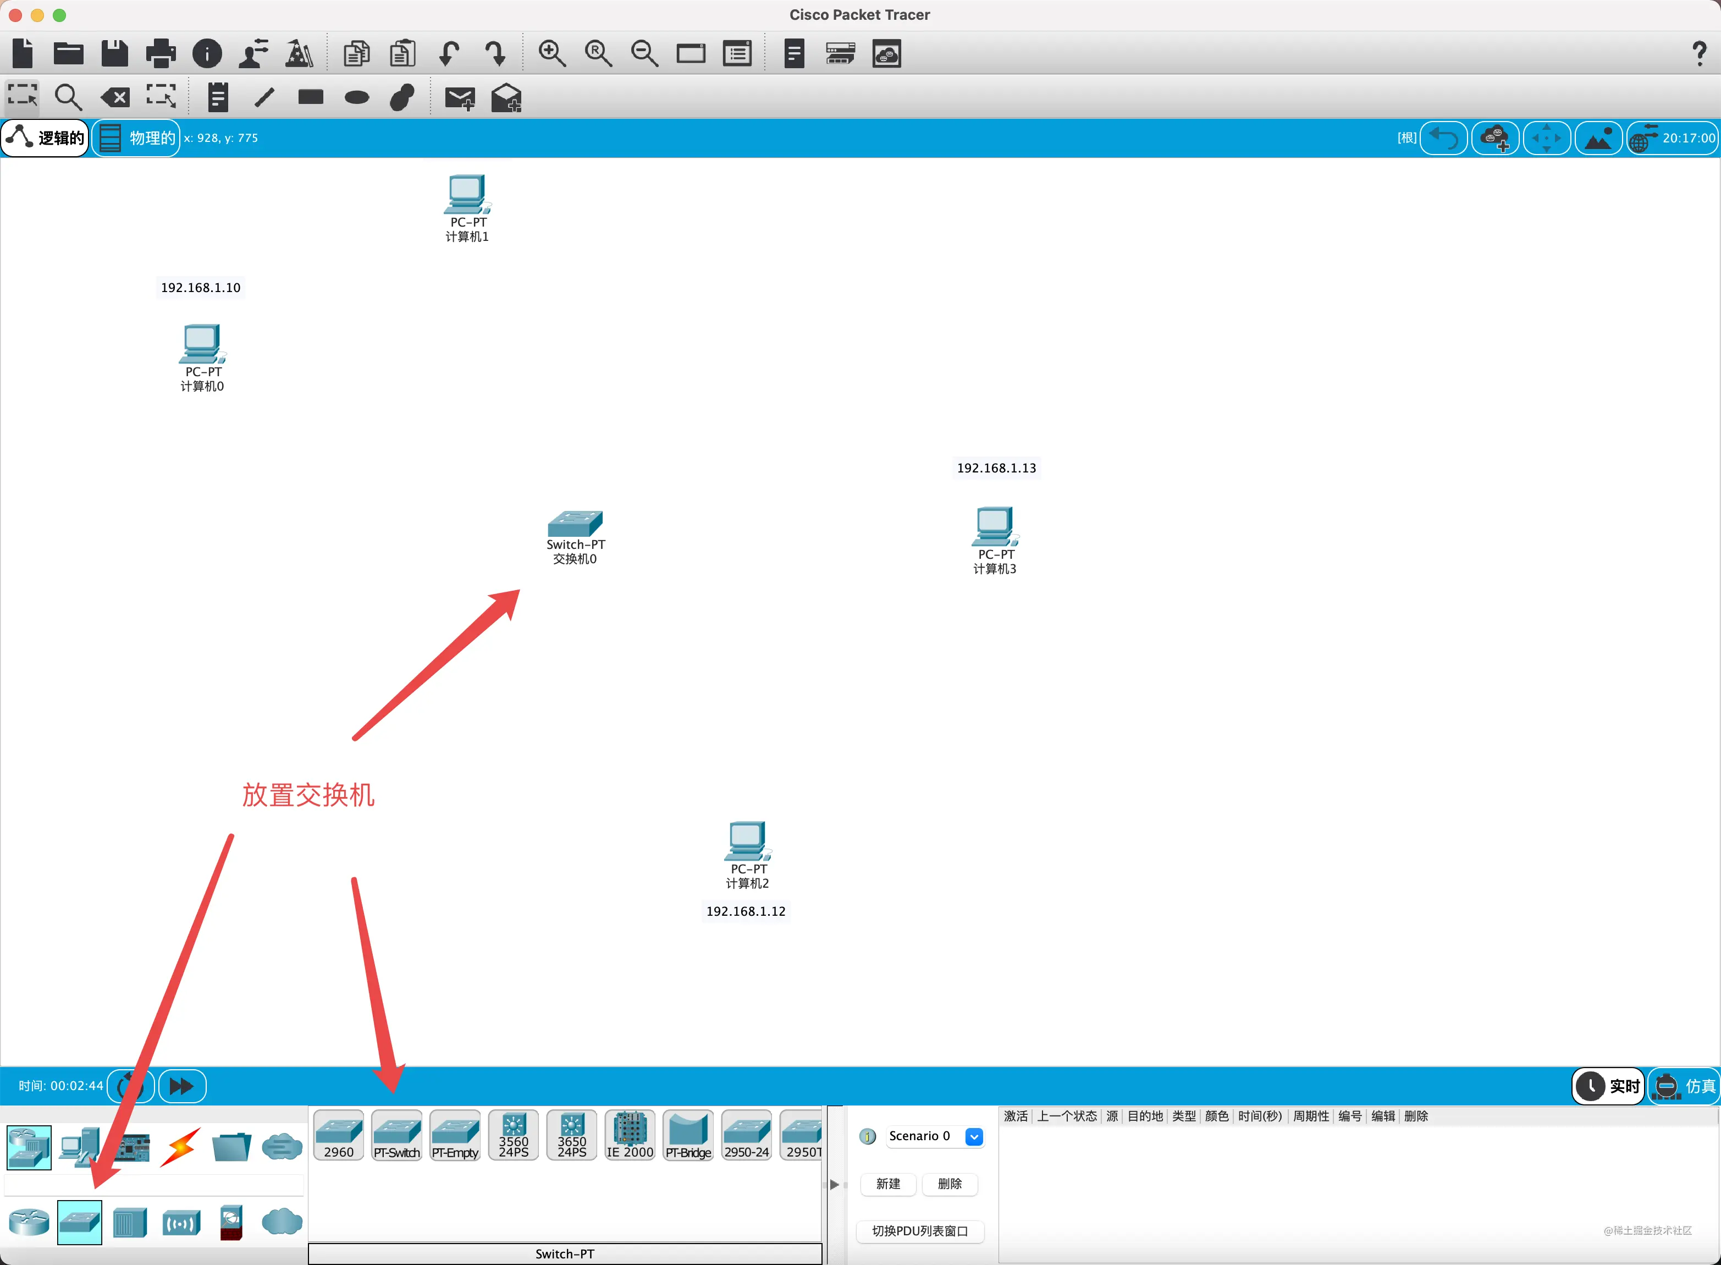Screen dimensions: 1721x1265
Task: Choose the Select tool
Action: click(23, 96)
